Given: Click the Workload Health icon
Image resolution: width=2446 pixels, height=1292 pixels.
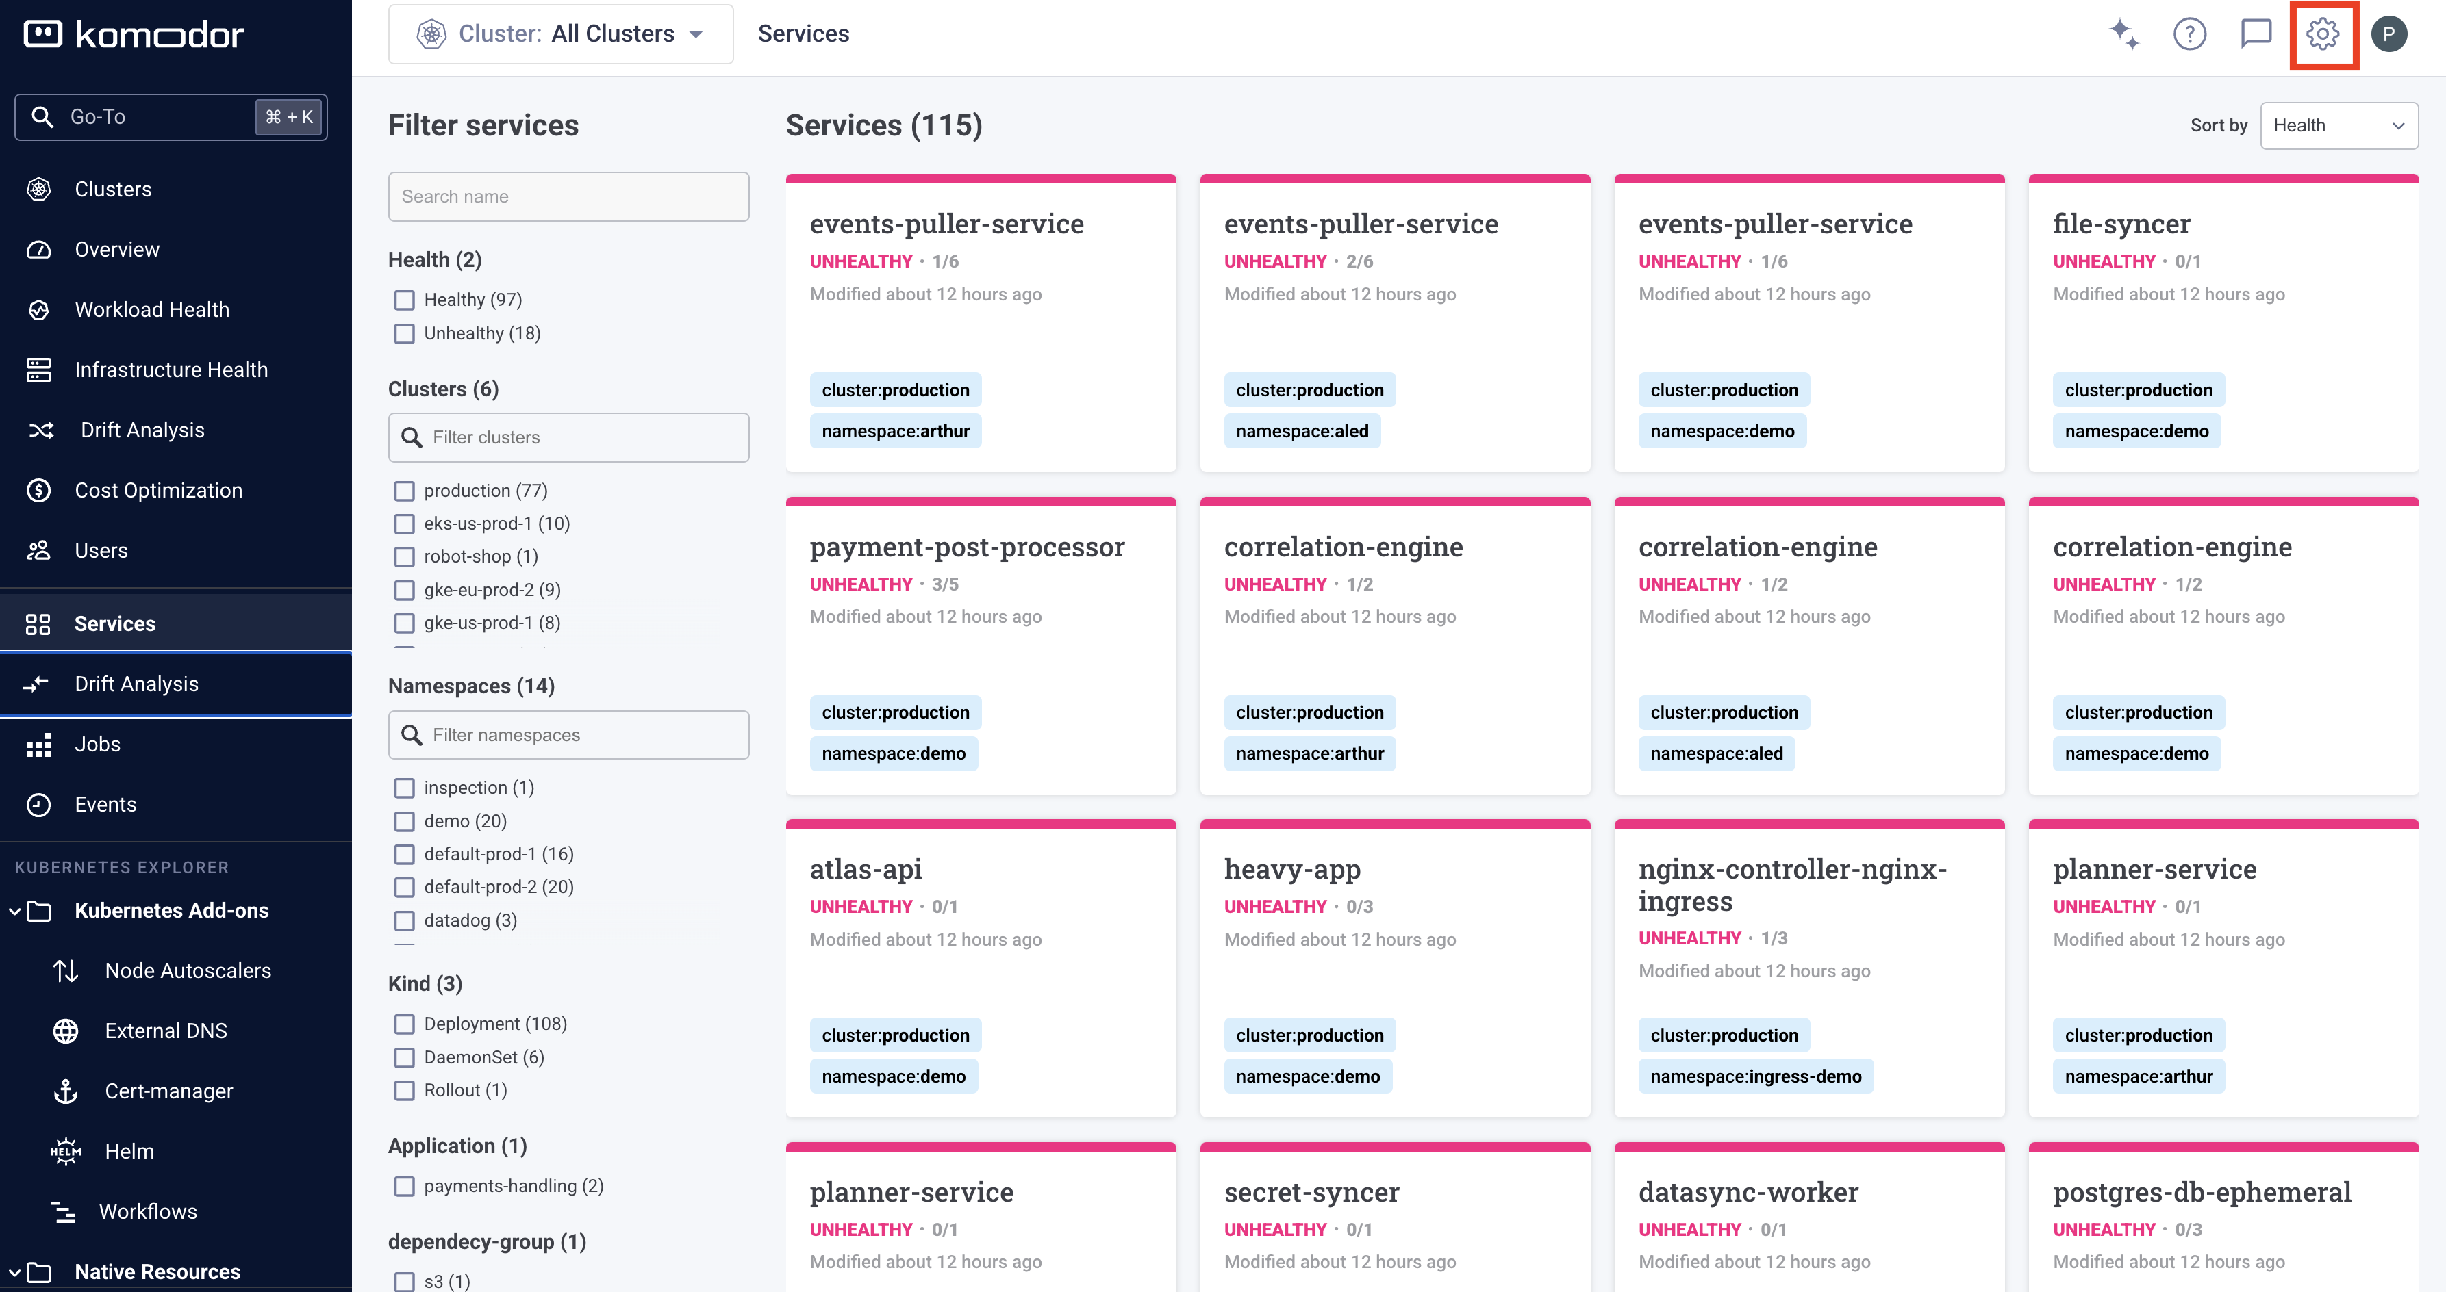Looking at the screenshot, I should pyautogui.click(x=39, y=309).
